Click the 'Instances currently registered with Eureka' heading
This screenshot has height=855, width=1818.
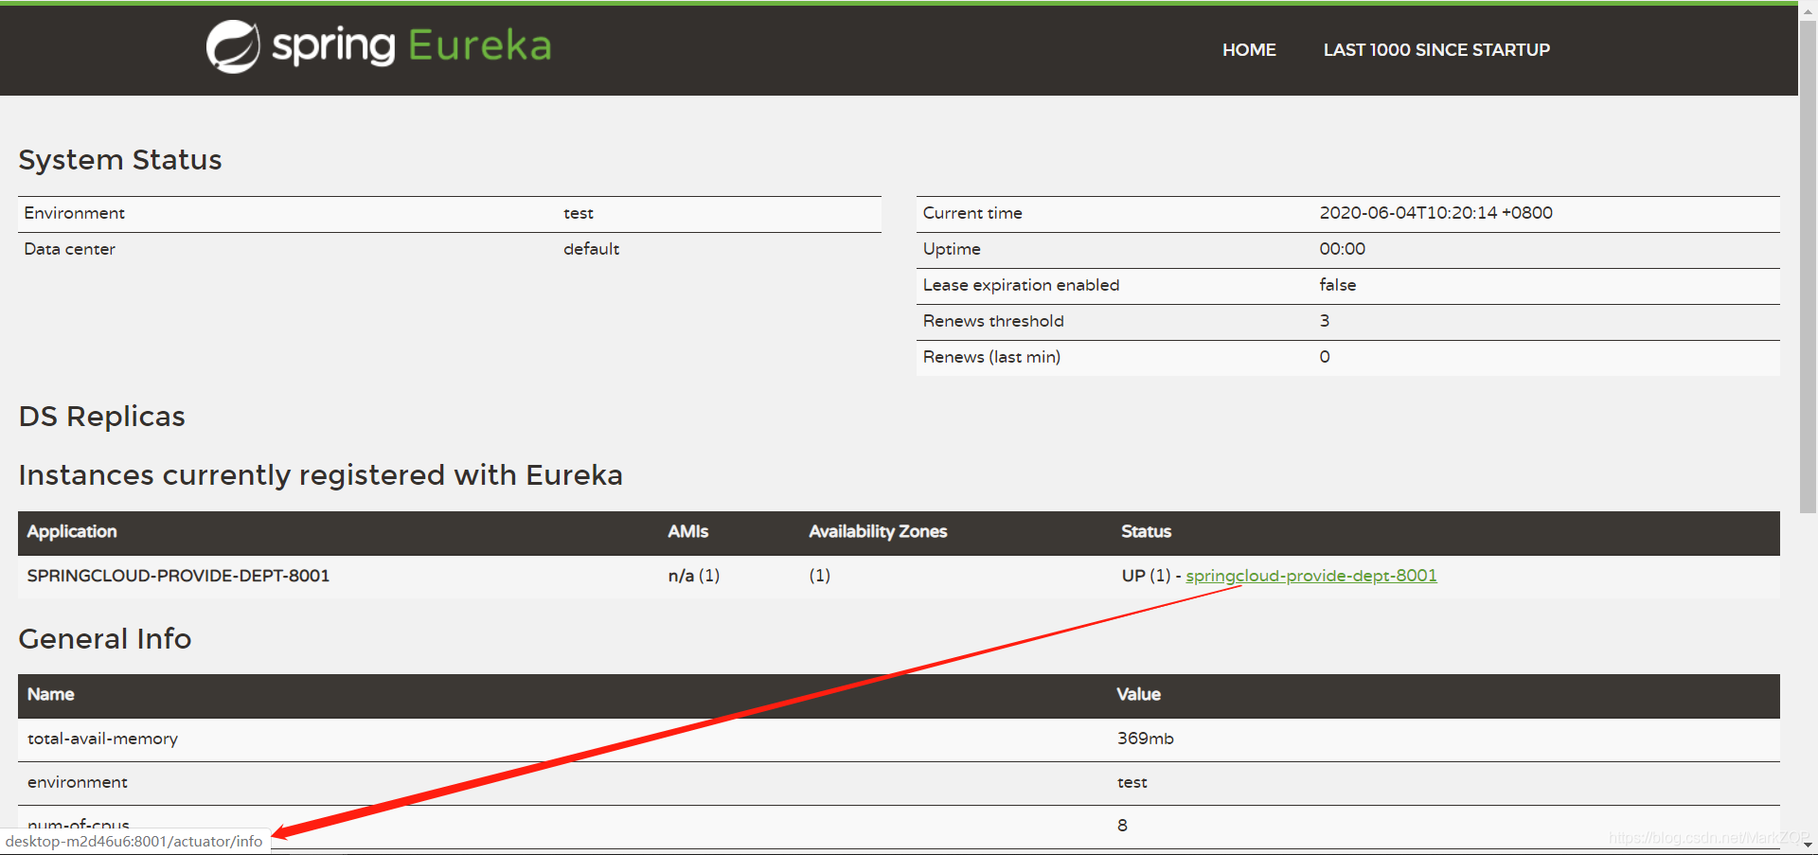(x=321, y=474)
